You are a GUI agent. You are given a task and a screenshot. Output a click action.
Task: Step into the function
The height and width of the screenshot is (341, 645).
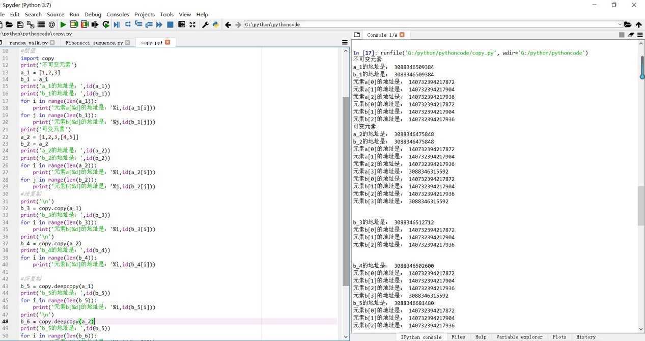click(138, 24)
